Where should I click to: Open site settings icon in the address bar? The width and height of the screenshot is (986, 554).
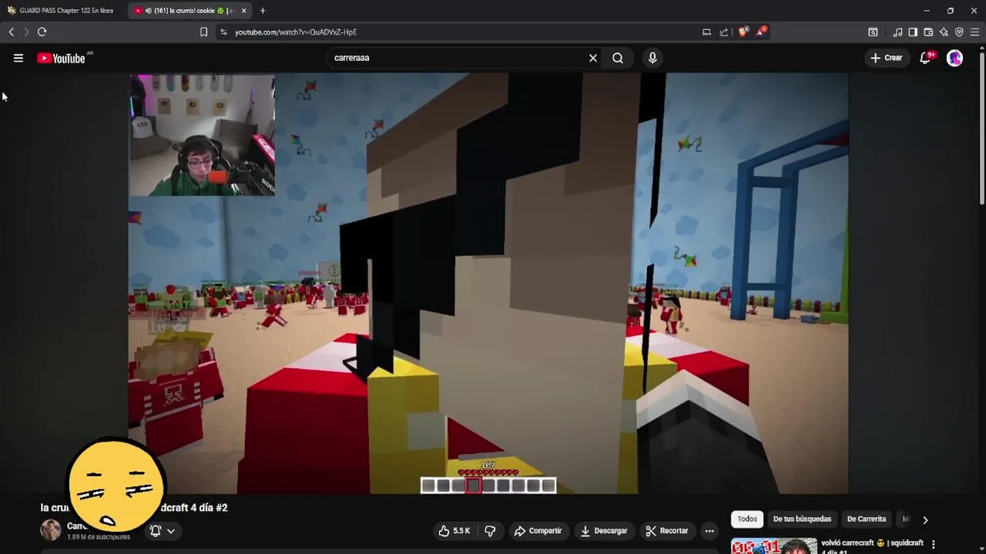(x=223, y=32)
